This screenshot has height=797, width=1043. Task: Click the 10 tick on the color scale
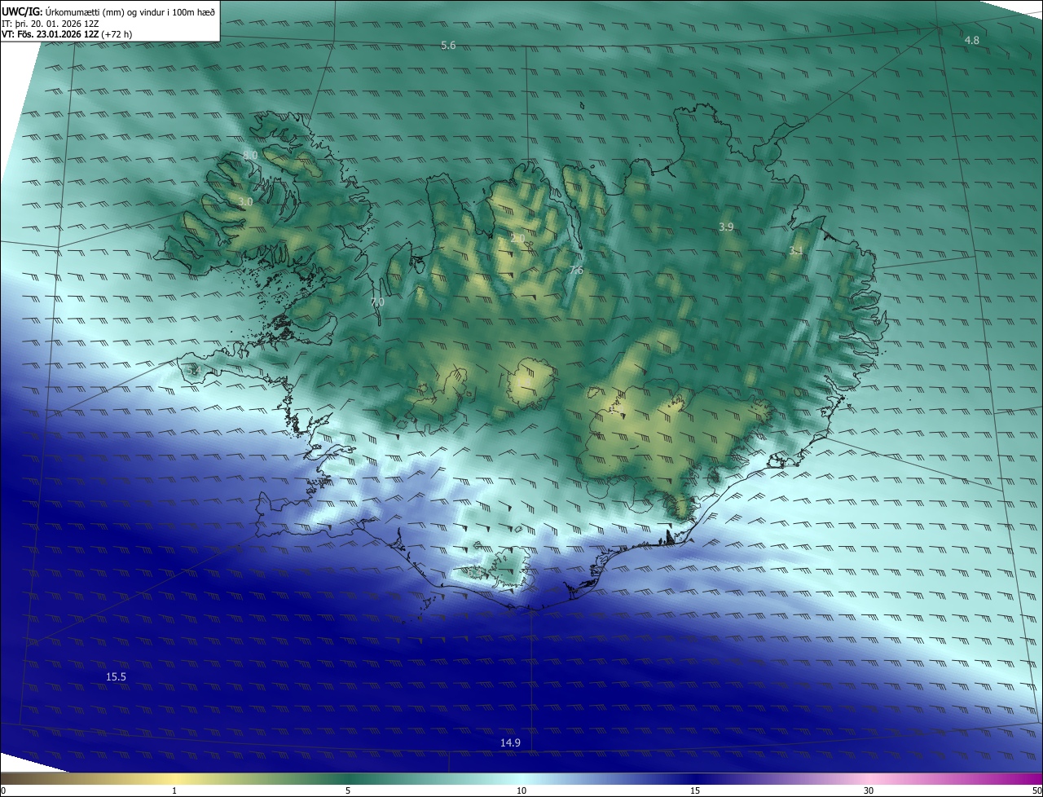(521, 790)
